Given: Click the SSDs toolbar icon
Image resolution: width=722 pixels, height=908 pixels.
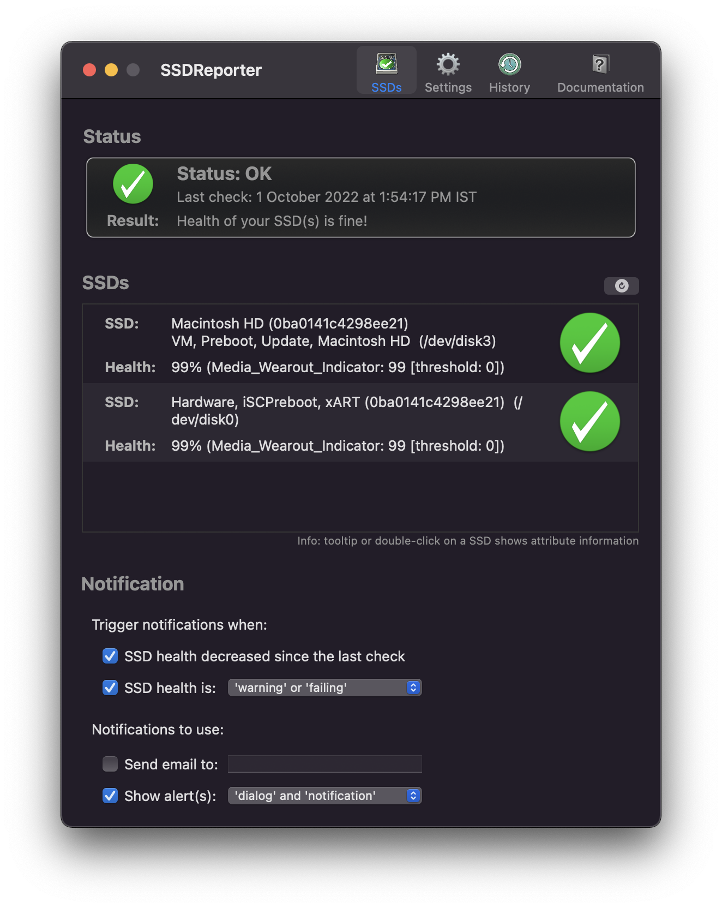Looking at the screenshot, I should point(386,64).
